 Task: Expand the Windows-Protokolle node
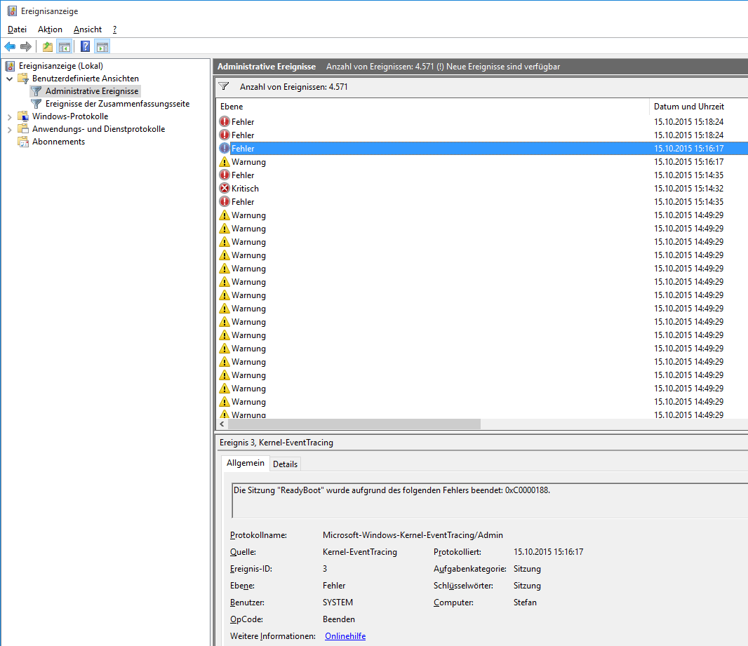coord(10,117)
